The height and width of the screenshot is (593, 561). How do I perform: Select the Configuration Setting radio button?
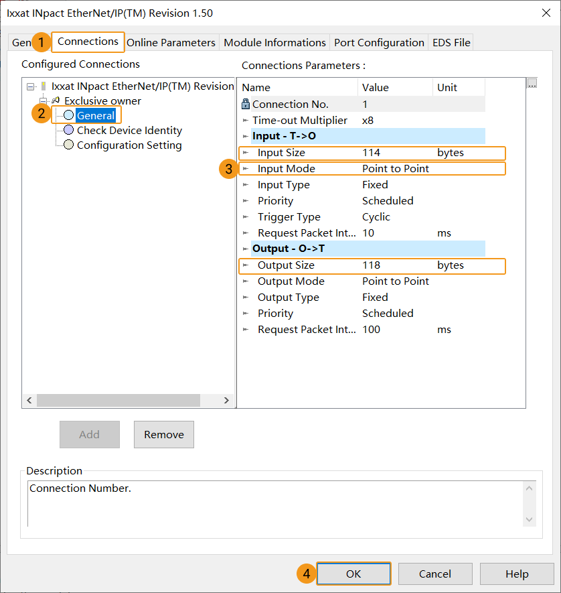[69, 145]
